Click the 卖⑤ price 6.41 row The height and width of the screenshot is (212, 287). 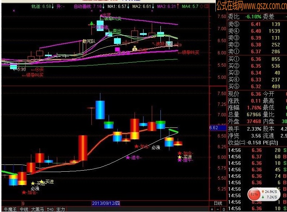click(254, 24)
